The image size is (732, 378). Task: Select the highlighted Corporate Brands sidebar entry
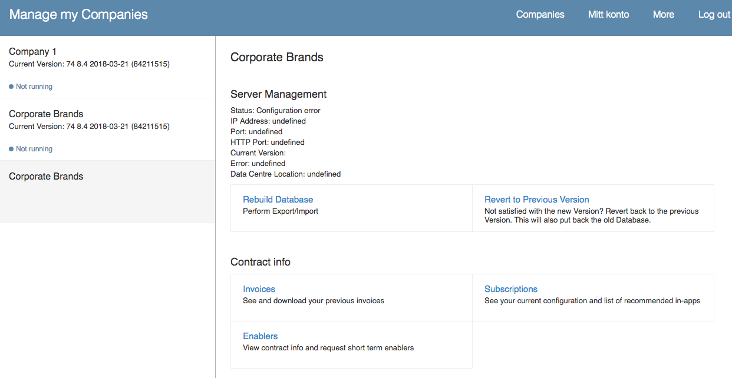click(x=107, y=192)
